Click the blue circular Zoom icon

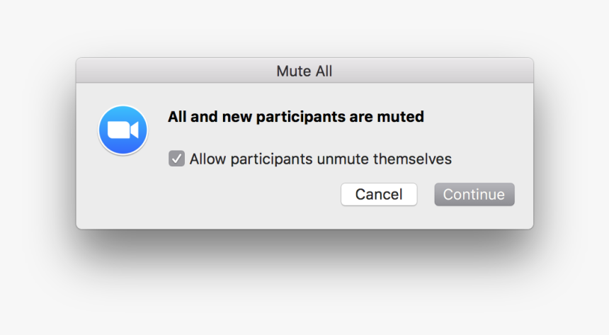123,130
